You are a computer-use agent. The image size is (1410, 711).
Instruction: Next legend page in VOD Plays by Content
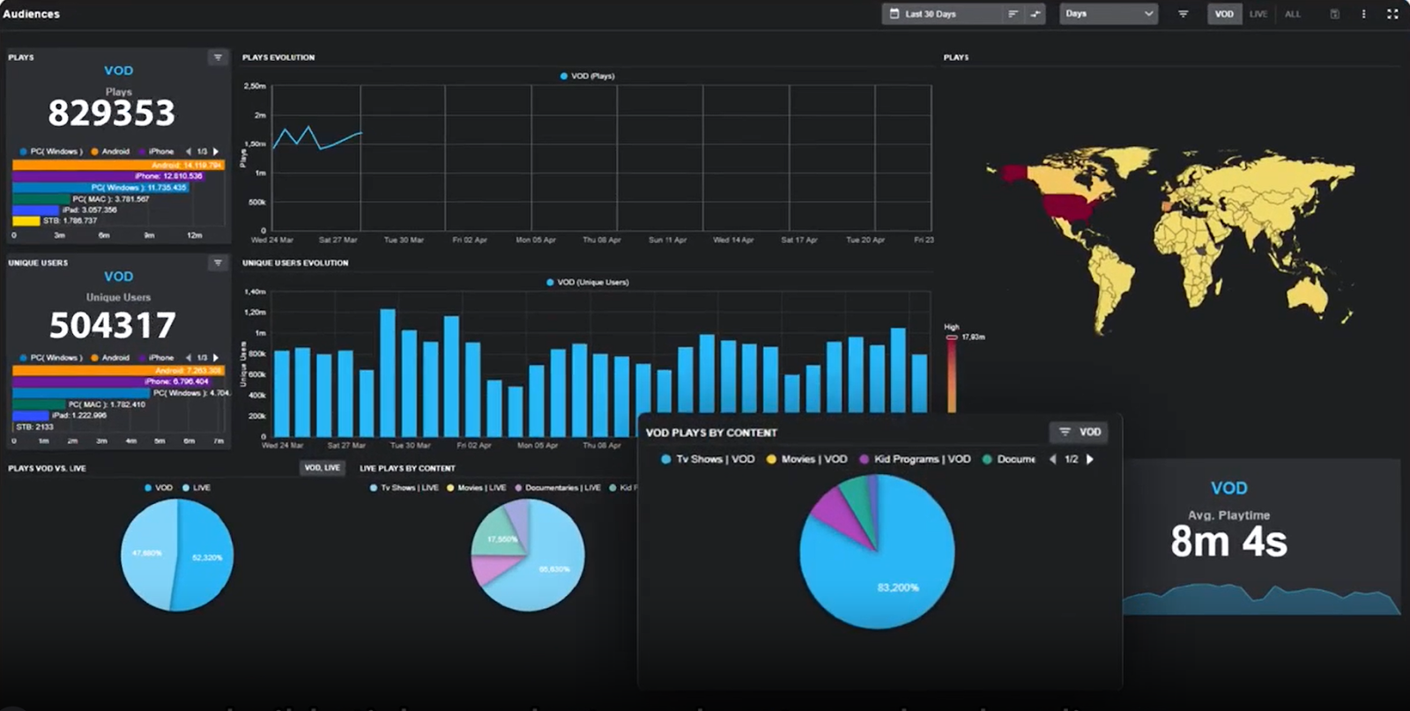[x=1090, y=459]
